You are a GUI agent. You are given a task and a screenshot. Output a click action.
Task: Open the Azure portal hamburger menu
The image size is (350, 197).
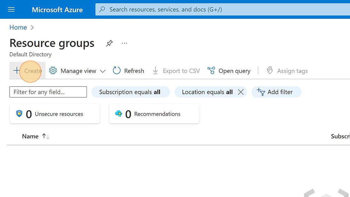(11, 9)
